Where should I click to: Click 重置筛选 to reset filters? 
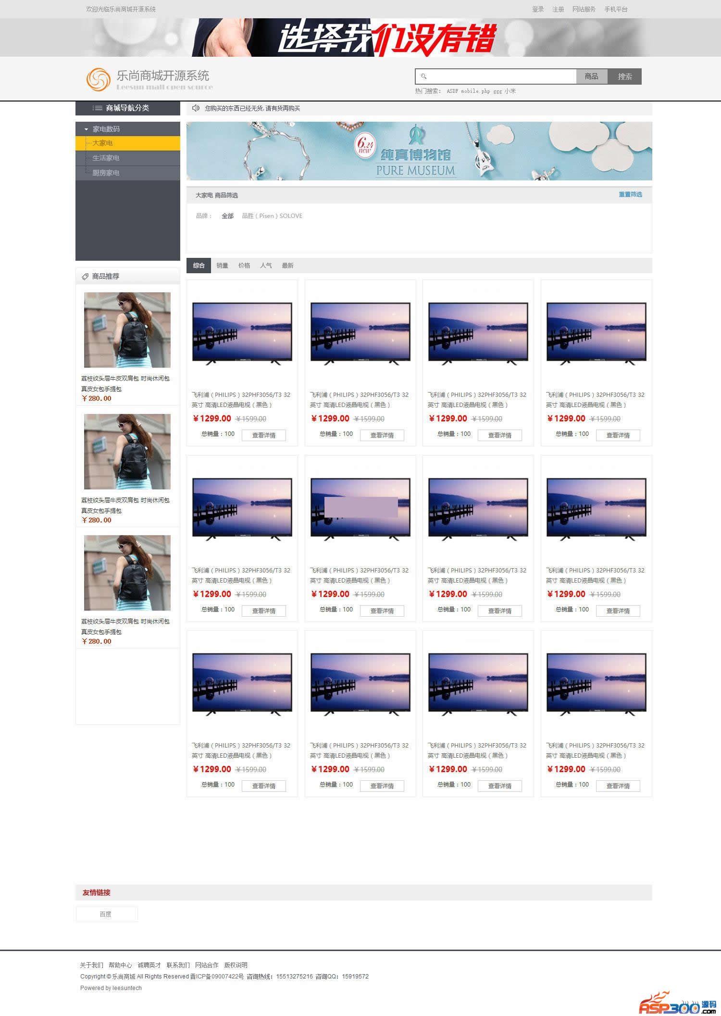click(630, 194)
